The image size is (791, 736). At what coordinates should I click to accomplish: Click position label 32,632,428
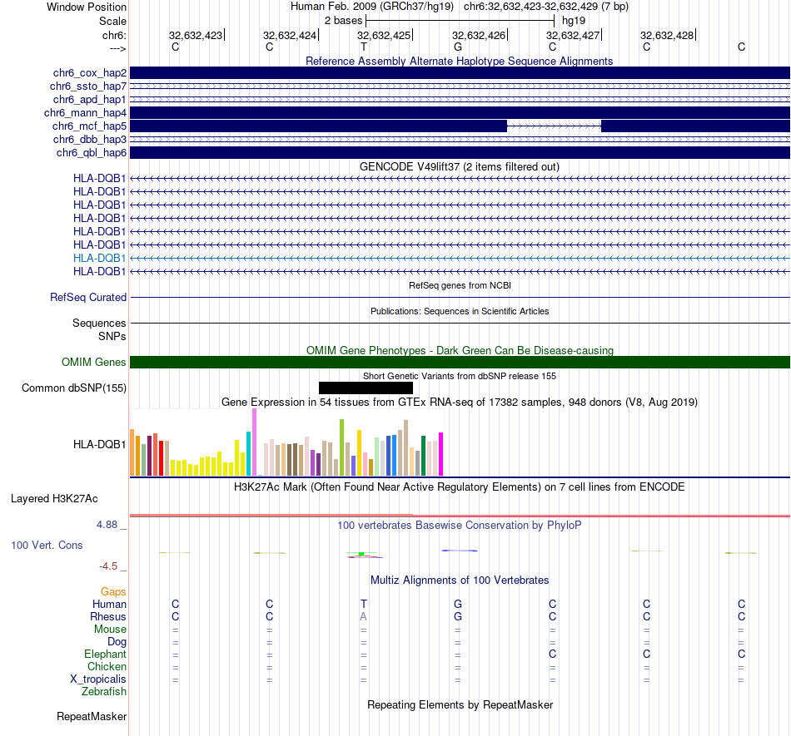(667, 35)
